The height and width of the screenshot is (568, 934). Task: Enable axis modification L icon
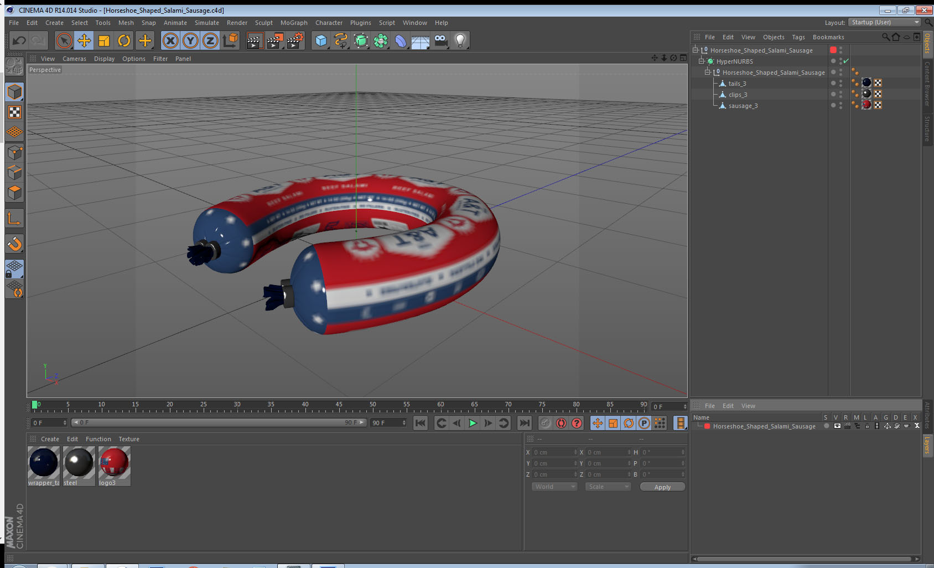[14, 219]
